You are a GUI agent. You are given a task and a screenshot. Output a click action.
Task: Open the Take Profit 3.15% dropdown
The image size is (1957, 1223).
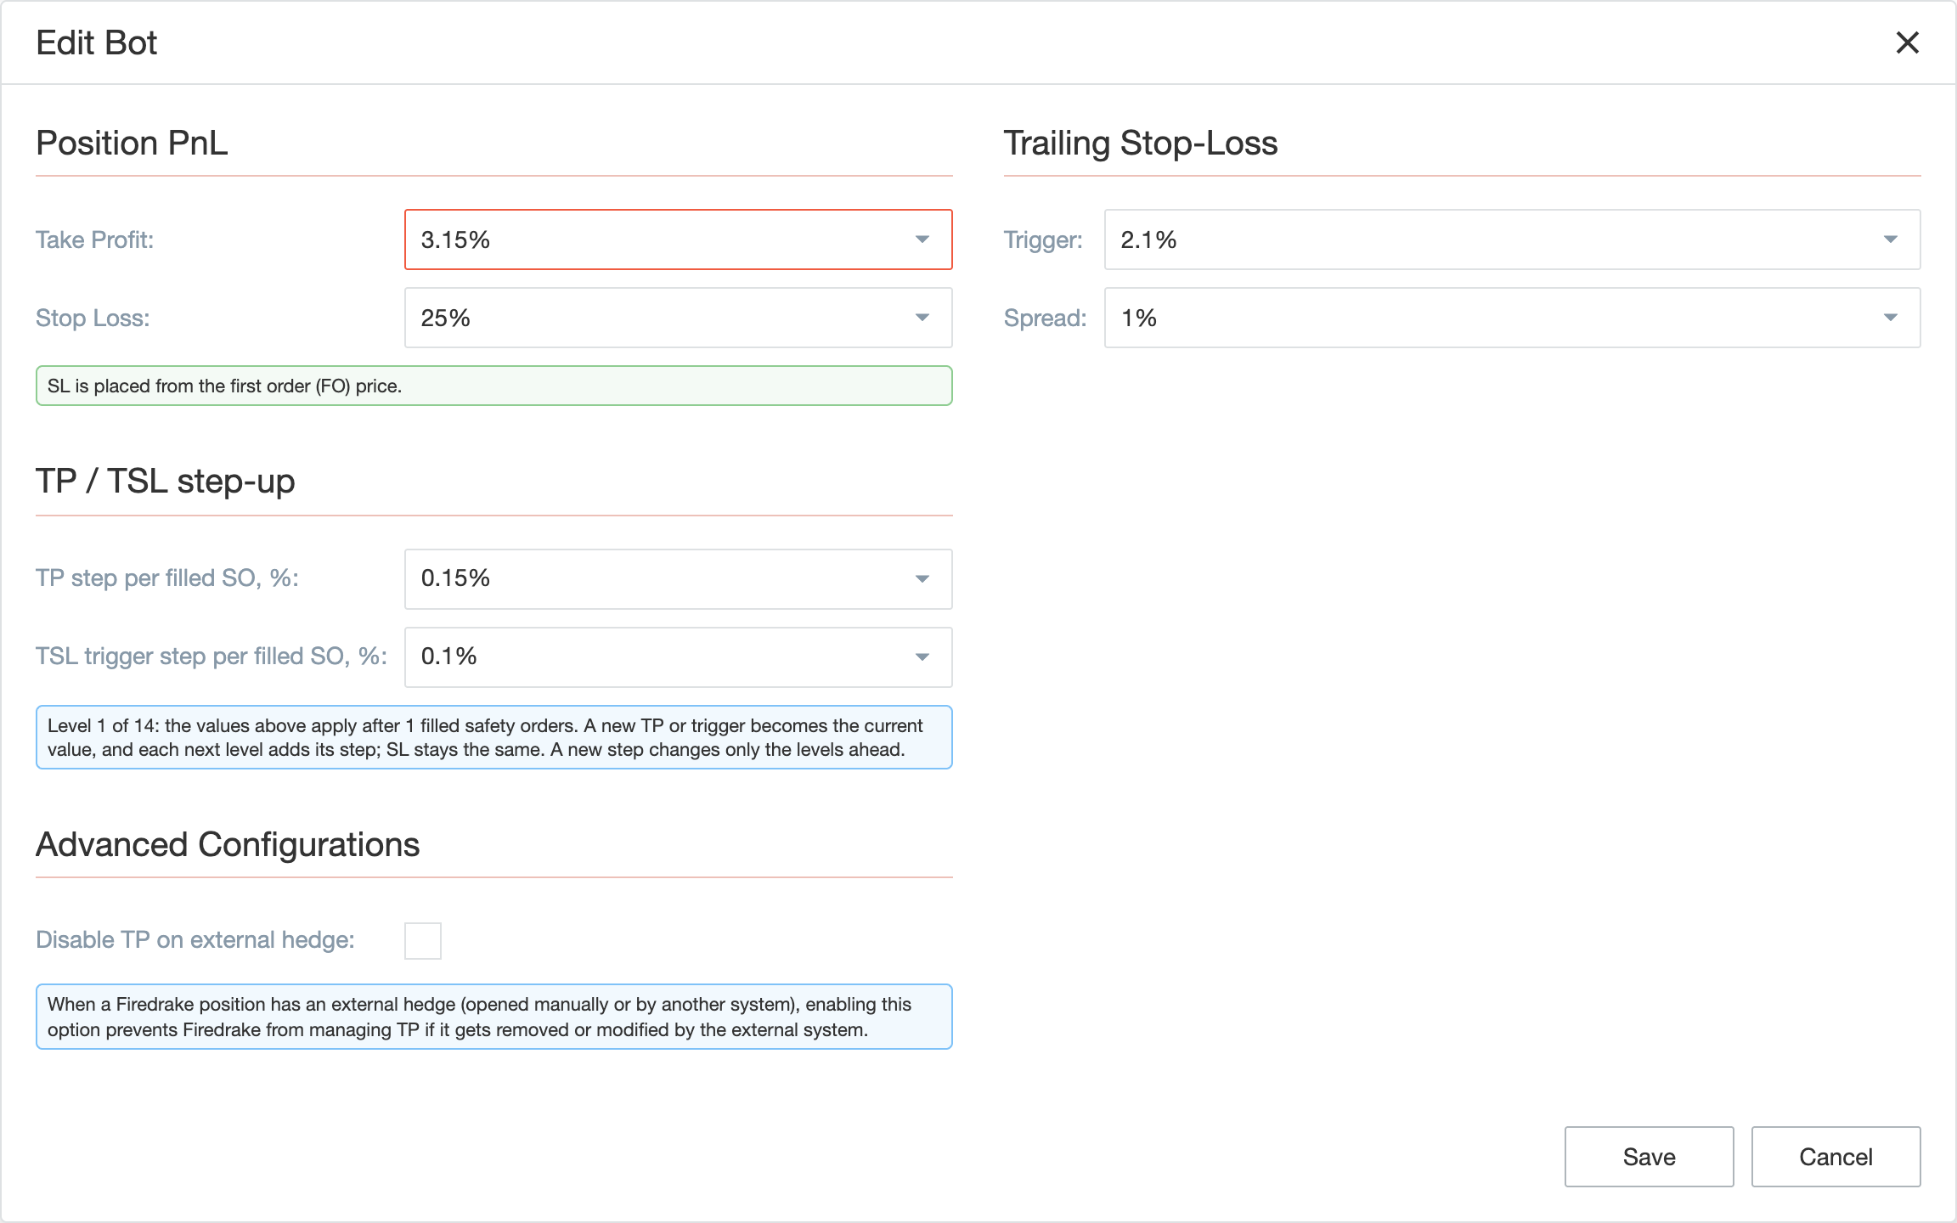(678, 240)
